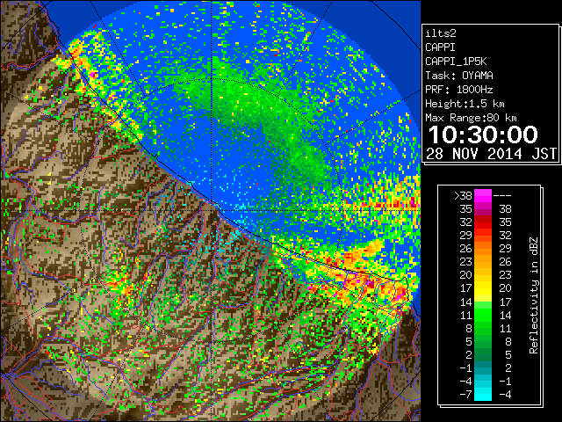Viewport: 562px width, 422px height.
Task: Click the date '28 NOV 2014 JST'
Action: click(x=491, y=154)
